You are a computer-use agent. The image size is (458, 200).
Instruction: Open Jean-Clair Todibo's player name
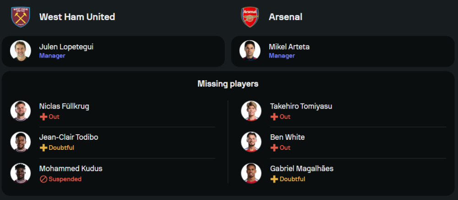pyautogui.click(x=69, y=137)
